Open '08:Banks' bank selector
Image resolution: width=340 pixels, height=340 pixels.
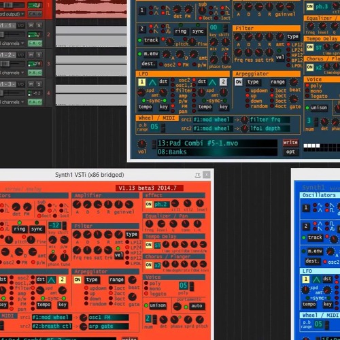pyautogui.click(x=217, y=152)
